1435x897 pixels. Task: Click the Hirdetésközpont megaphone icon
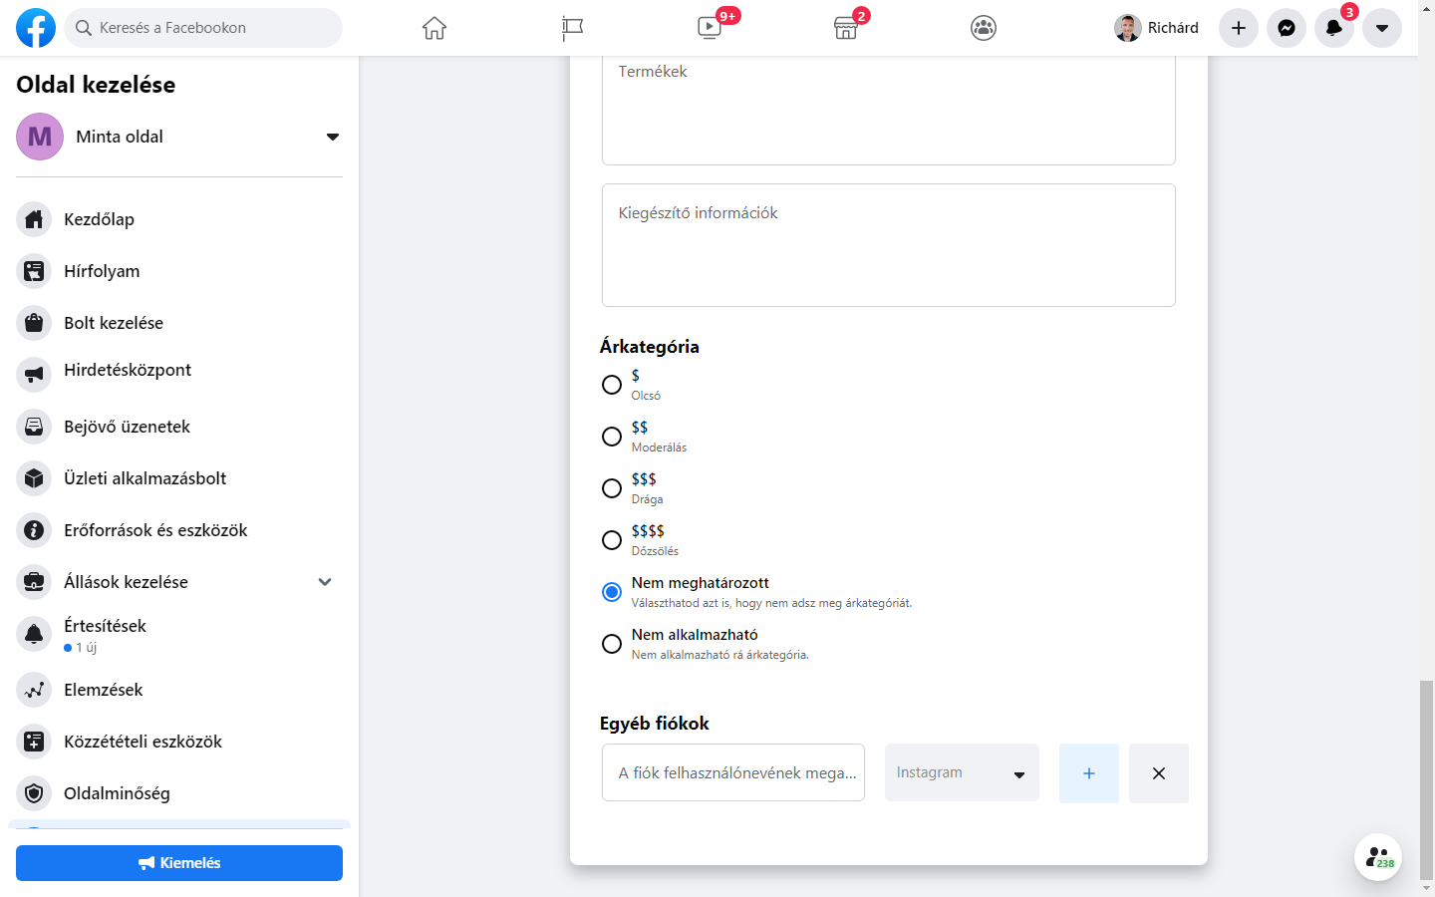click(x=34, y=375)
